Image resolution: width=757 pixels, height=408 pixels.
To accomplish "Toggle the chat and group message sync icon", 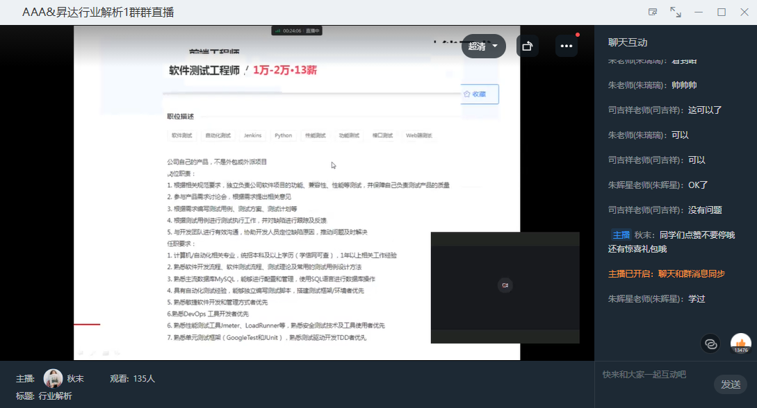I will 710,343.
